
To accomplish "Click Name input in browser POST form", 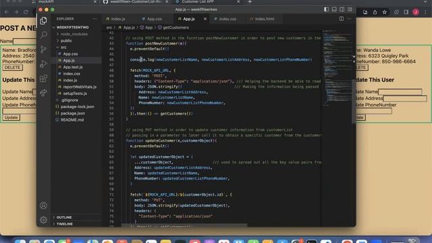I will tap(24, 41).
